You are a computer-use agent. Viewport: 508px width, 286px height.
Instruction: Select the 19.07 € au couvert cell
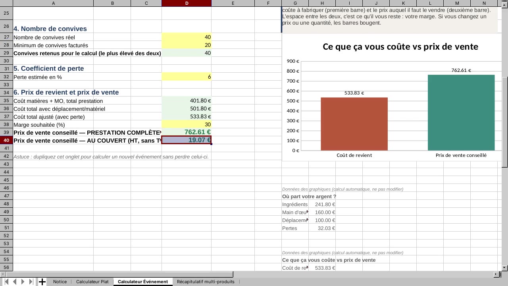(187, 140)
